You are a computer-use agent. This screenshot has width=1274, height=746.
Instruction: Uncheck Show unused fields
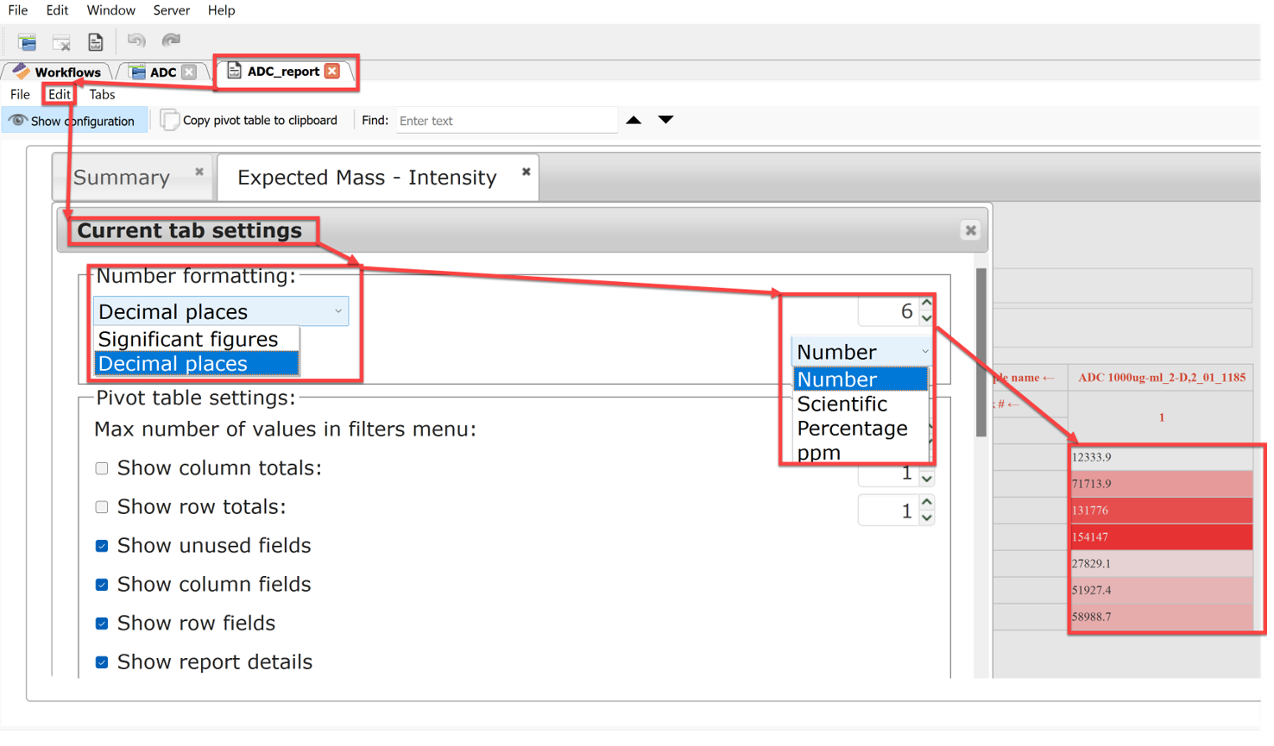pos(102,546)
